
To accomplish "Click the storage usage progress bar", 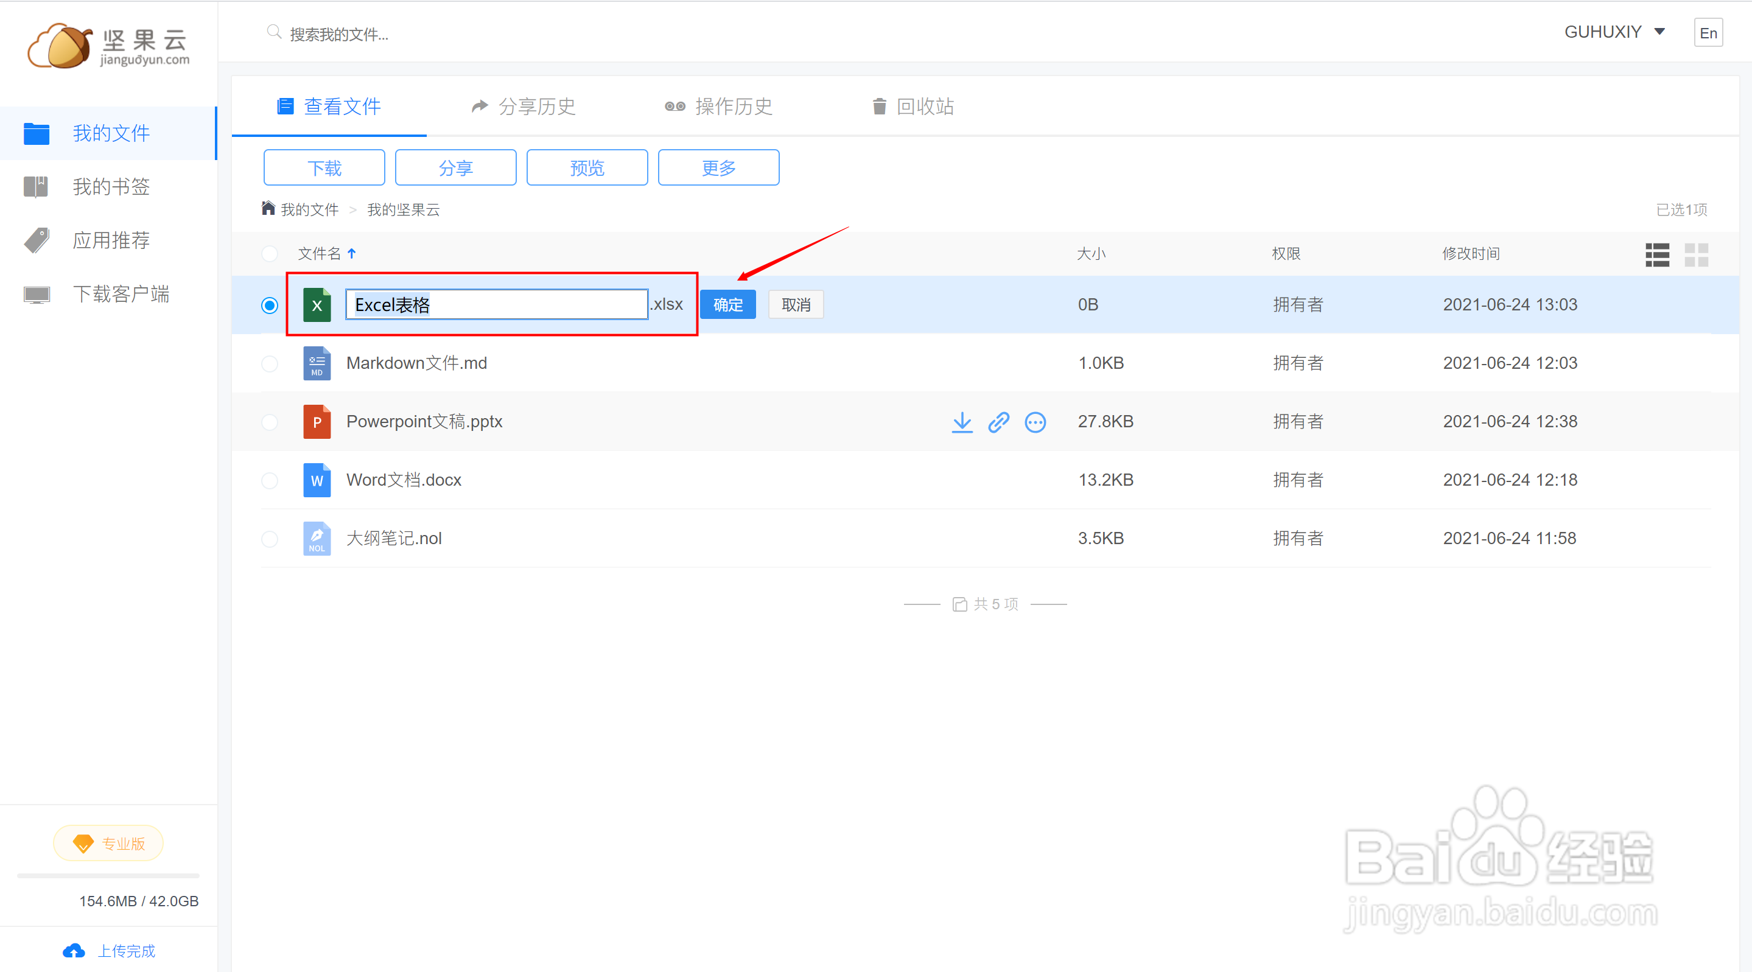I will coord(108,875).
